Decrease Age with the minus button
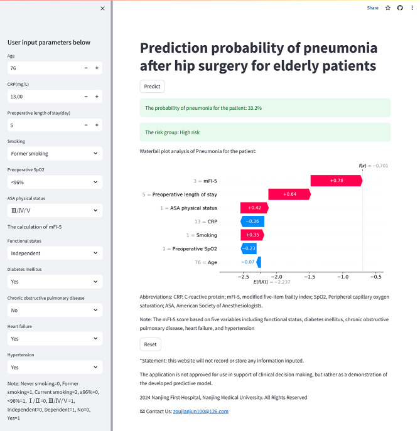The height and width of the screenshot is (431, 420). click(86, 68)
